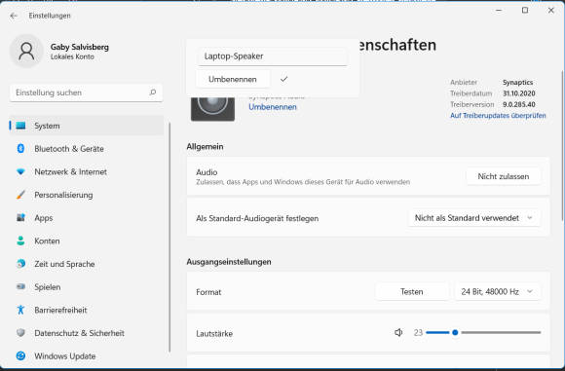The image size is (565, 371).
Task: Click the Spielen controller icon
Action: click(x=20, y=286)
